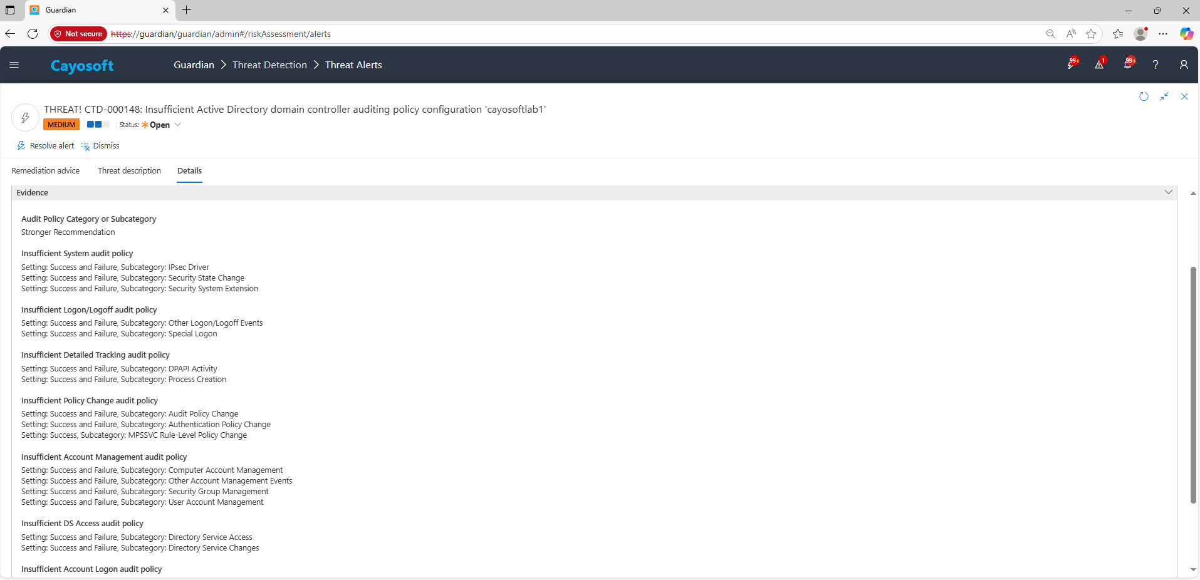
Task: Go to Guardian breadcrumb link
Action: pyautogui.click(x=194, y=65)
